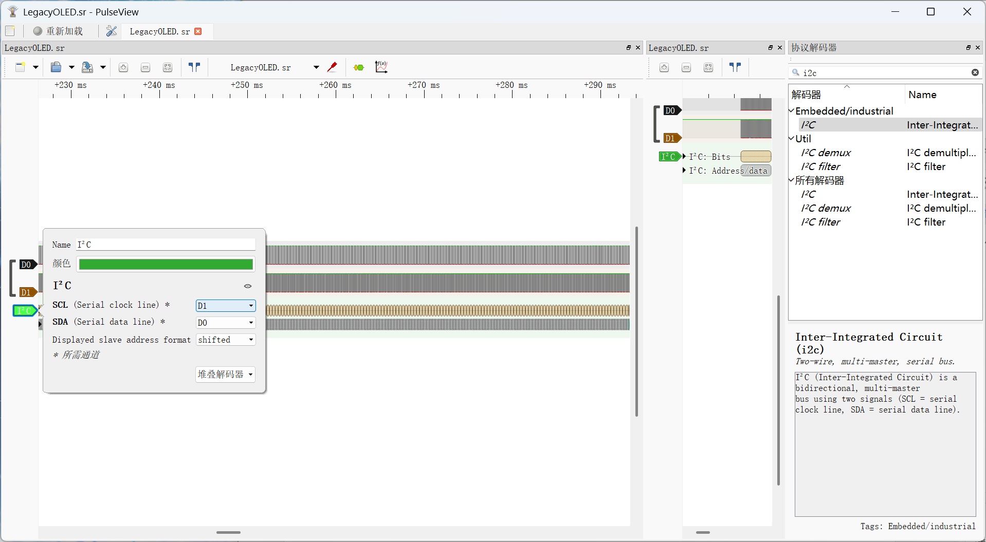This screenshot has width=986, height=542.
Task: Click the green add protocol decoder icon
Action: click(x=359, y=67)
